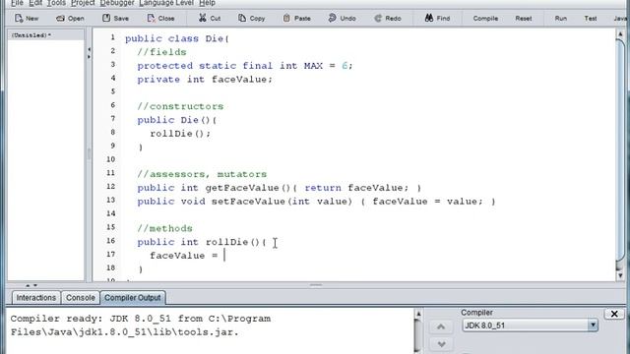Undo last edit via Undo icon
Screen dimensions: 630x354
[x=342, y=19]
